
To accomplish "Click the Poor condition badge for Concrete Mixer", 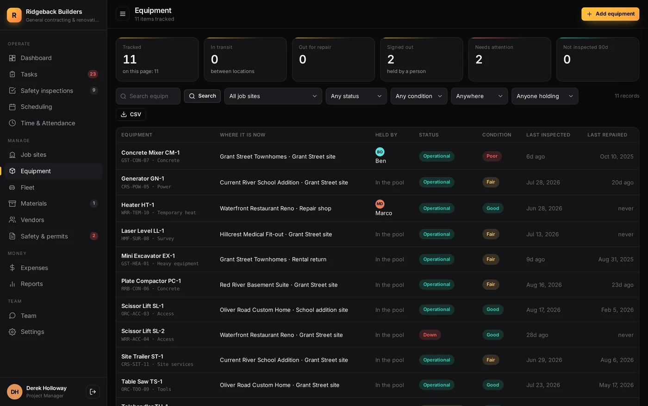I will 492,156.
